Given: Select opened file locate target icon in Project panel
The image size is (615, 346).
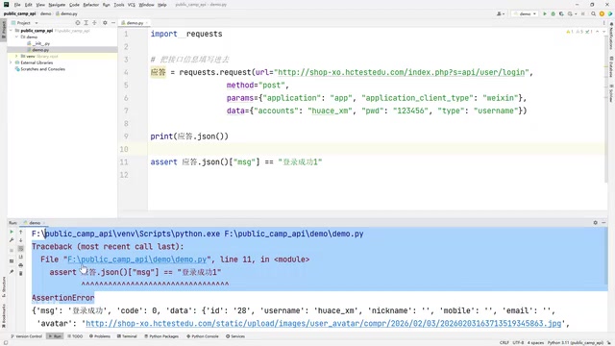Looking at the screenshot, I should 78,23.
